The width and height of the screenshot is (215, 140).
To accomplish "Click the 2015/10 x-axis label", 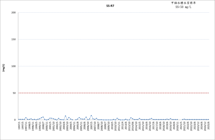I will [x=143, y=126].
